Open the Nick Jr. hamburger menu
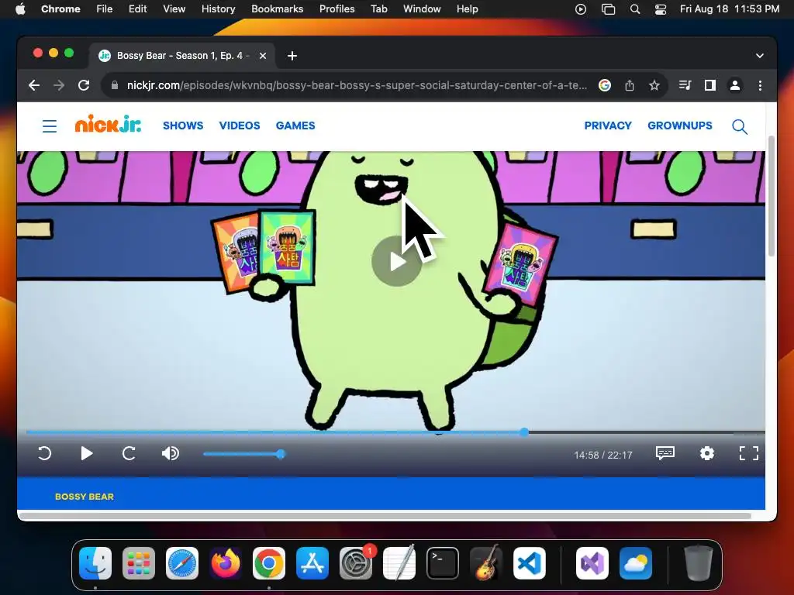The height and width of the screenshot is (595, 794). 49,126
